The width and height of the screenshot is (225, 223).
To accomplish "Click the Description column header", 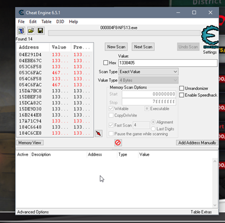I will coord(58,154).
